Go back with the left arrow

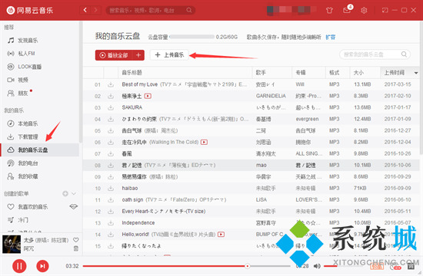point(85,10)
